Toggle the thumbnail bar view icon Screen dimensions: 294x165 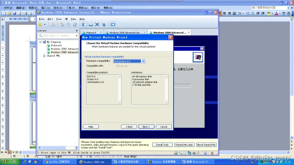tap(91, 24)
